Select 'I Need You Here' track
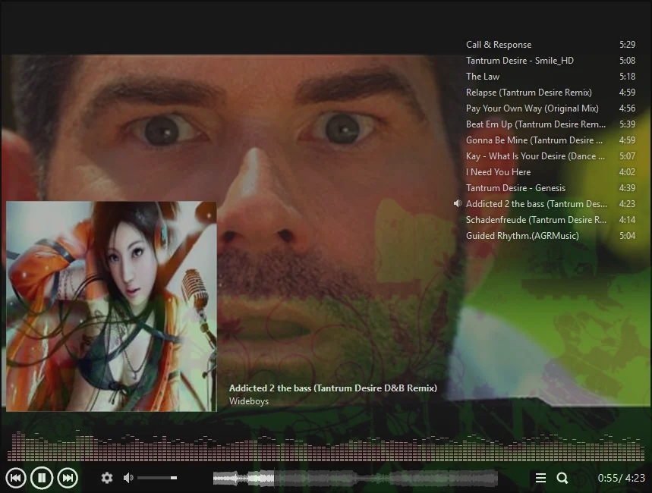This screenshot has height=493, width=652. coord(550,172)
